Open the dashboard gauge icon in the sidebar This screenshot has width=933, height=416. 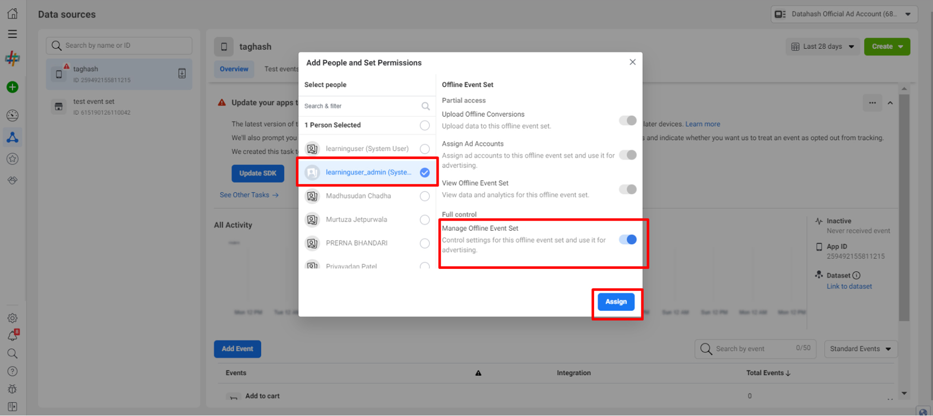tap(12, 115)
